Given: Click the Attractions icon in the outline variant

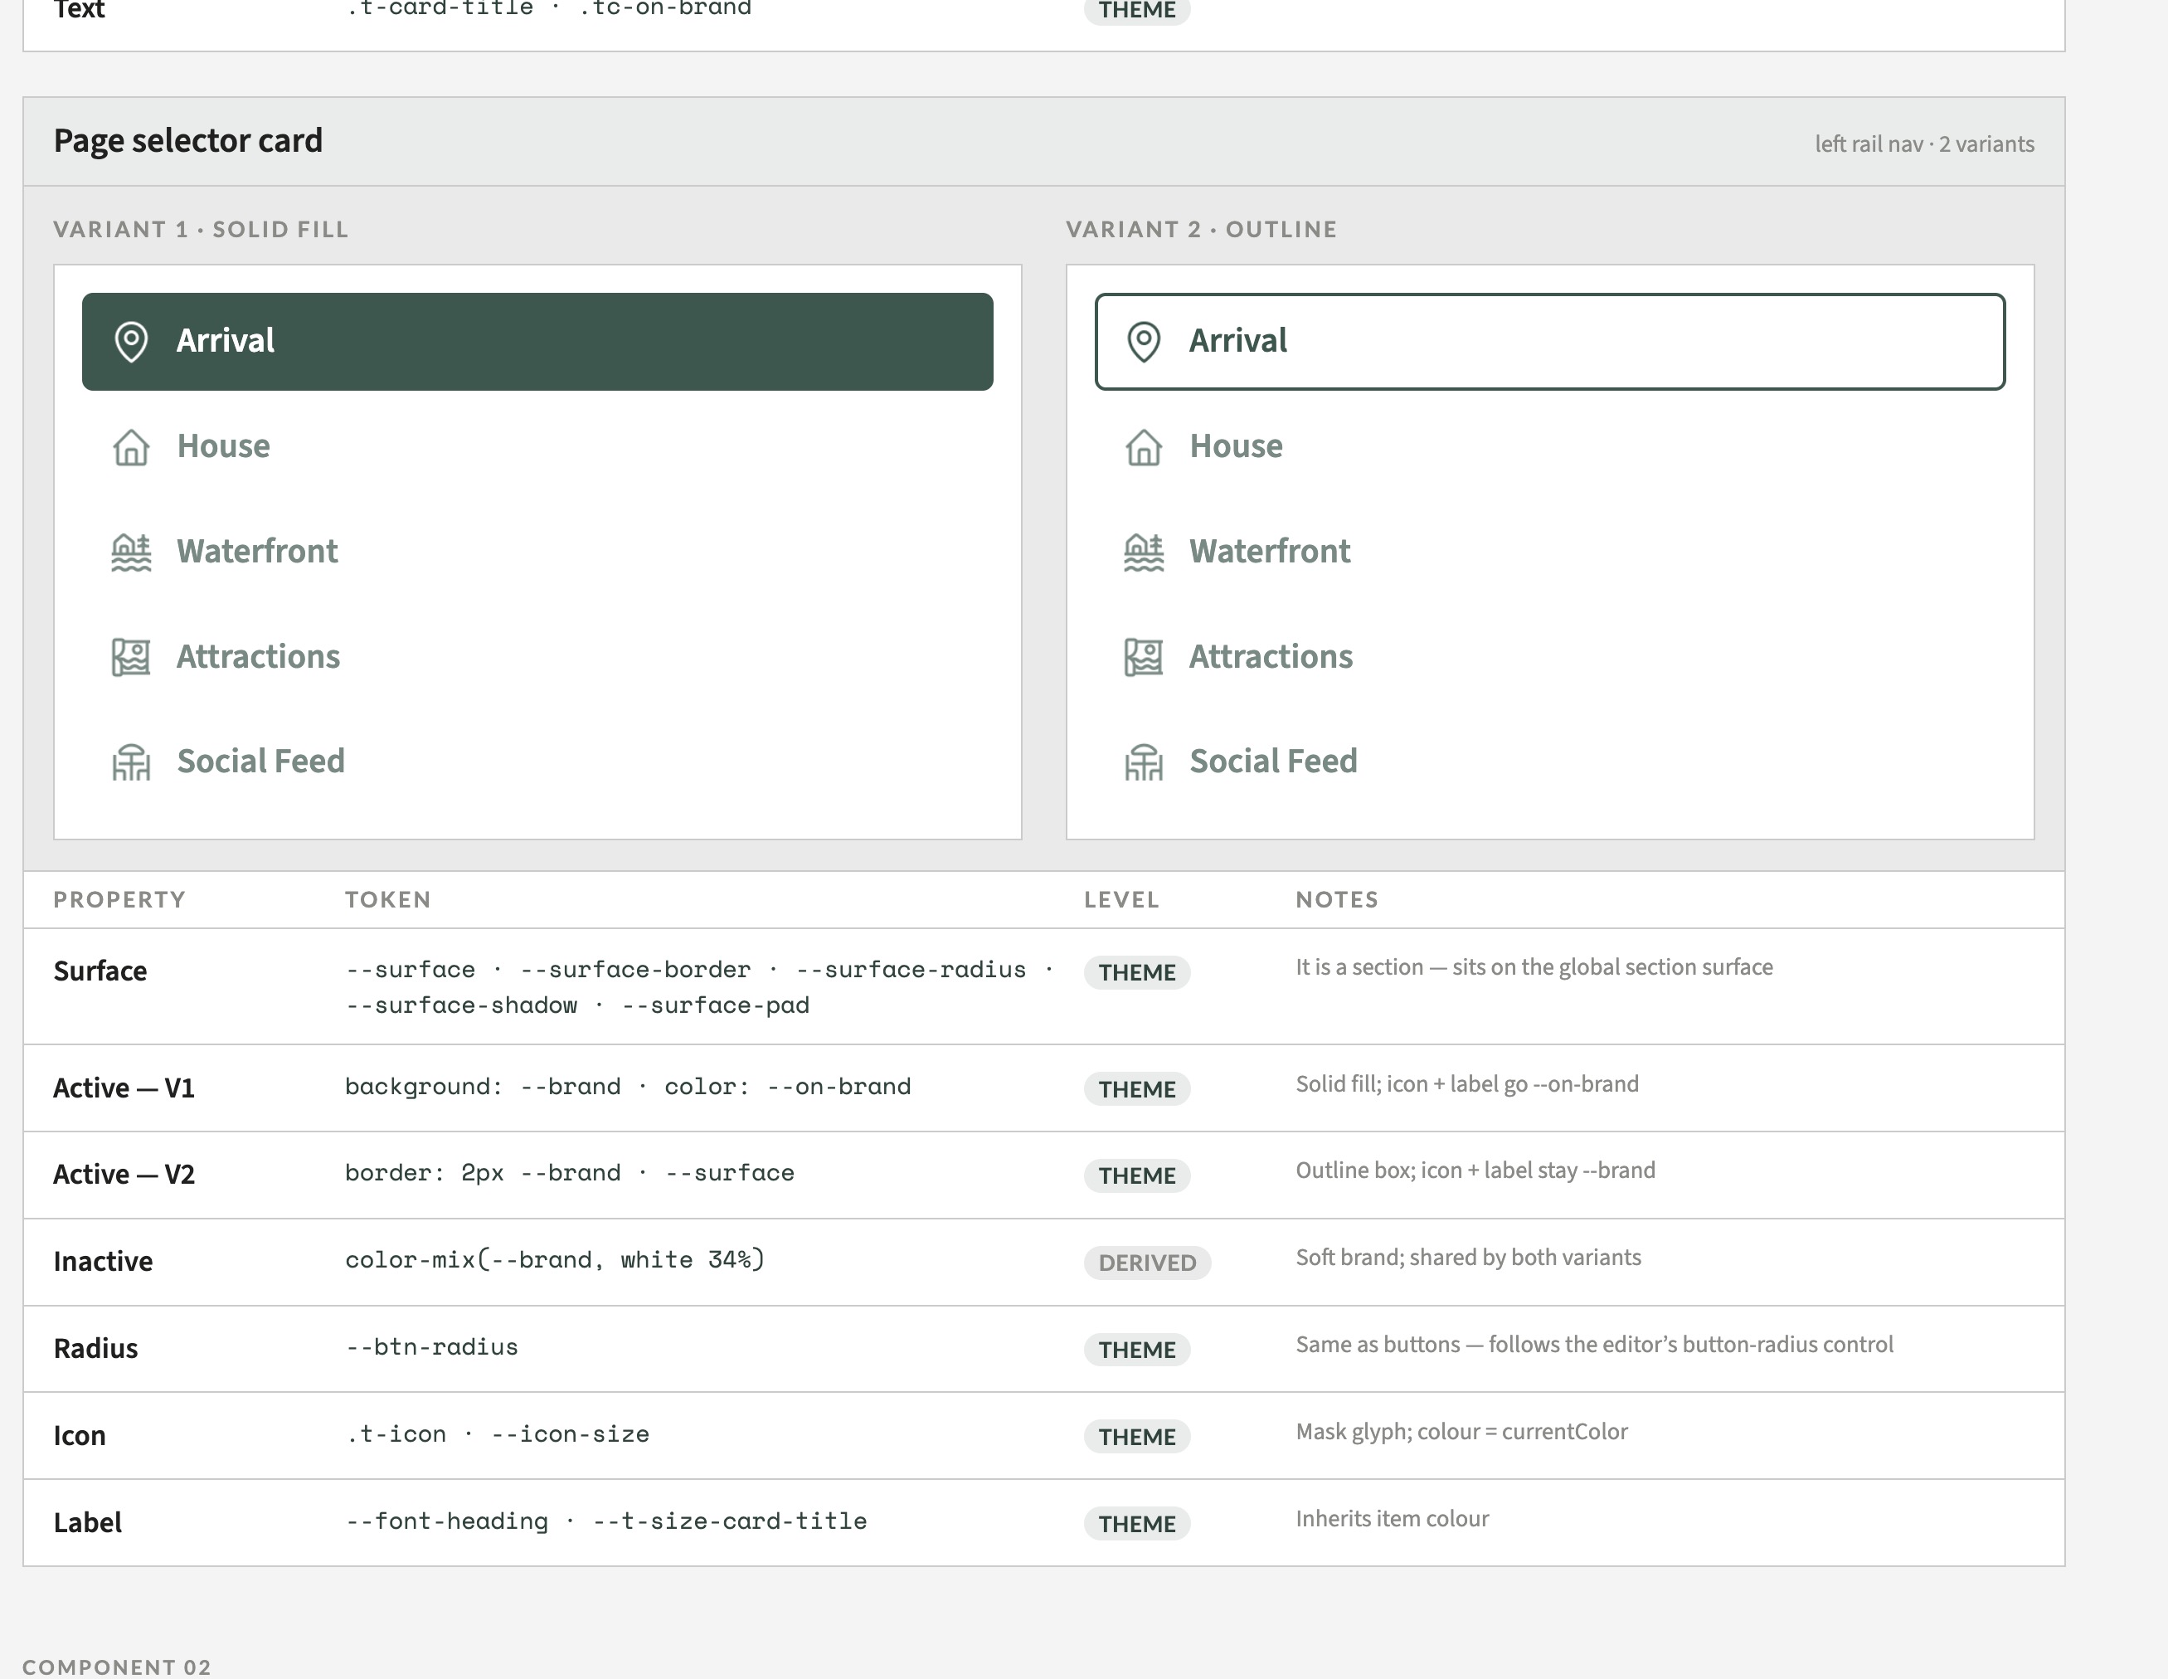Looking at the screenshot, I should coord(1144,657).
